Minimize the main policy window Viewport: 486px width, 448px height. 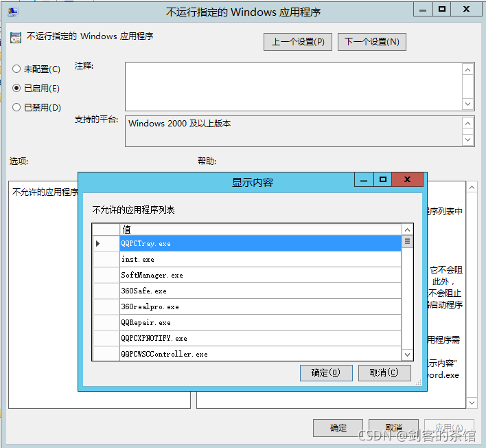(423, 10)
